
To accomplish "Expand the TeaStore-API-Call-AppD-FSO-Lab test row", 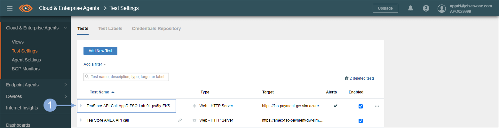I will (81, 106).
